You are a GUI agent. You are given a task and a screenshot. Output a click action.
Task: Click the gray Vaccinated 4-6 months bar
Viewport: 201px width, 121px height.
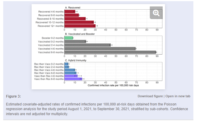coord(100,49)
